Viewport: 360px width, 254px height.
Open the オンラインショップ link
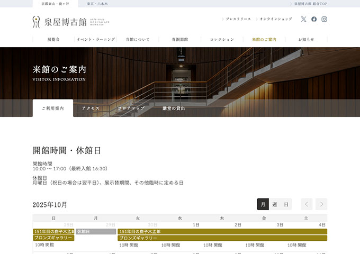pyautogui.click(x=275, y=19)
